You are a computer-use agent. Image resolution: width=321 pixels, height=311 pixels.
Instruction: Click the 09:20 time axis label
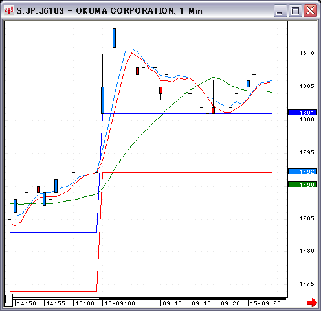(230, 303)
